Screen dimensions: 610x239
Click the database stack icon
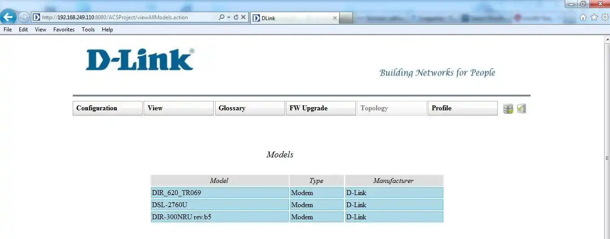[x=508, y=109]
